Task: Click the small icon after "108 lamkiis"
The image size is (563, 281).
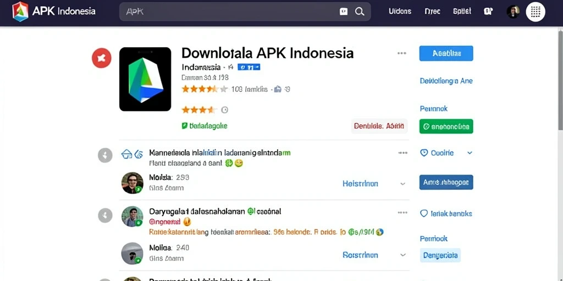Action: click(x=278, y=89)
